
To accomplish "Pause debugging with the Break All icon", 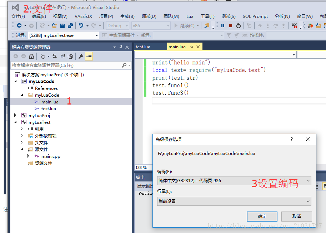I will coord(223,26).
